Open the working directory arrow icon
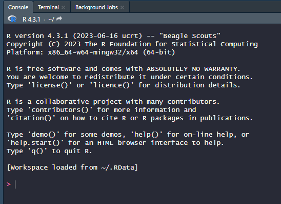281x204 pixels. coord(59,18)
